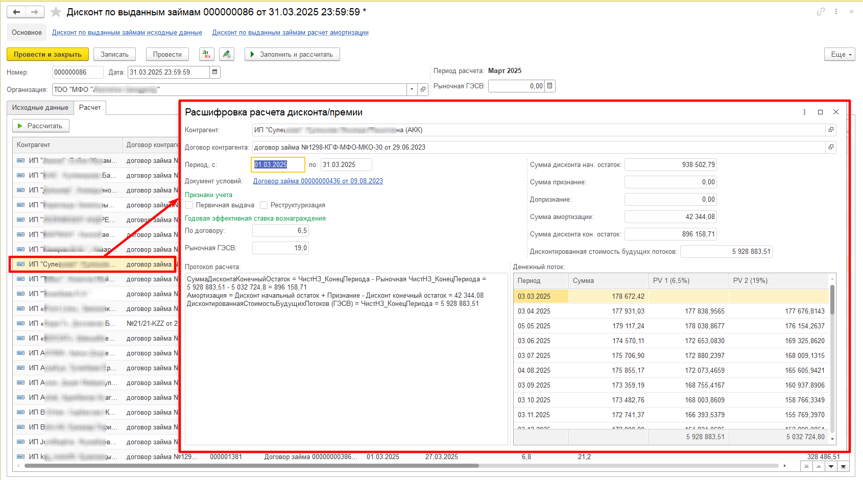
Task: Enable the Первичная выдача checkbox
Action: coord(189,205)
